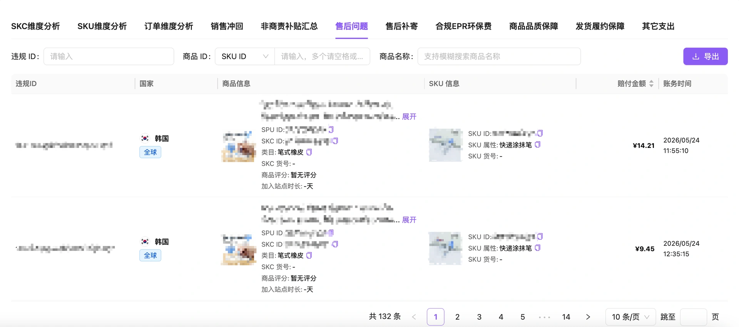Click the timestamp 2026/05/24 12:35:15
The width and height of the screenshot is (739, 327).
pyautogui.click(x=681, y=249)
